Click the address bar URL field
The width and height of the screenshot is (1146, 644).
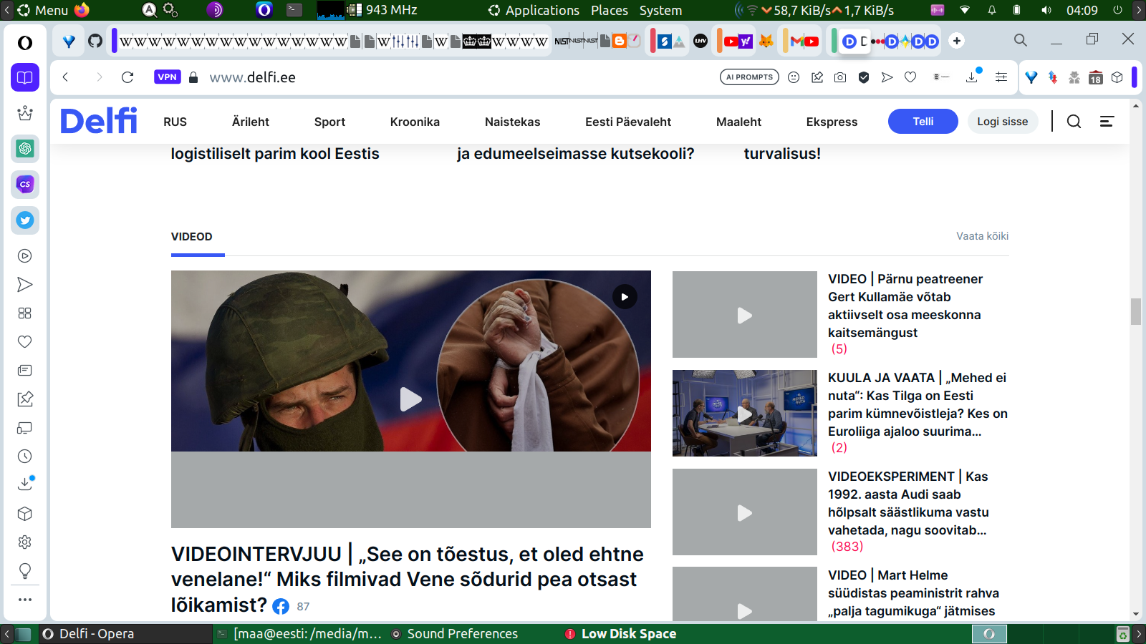click(x=458, y=77)
